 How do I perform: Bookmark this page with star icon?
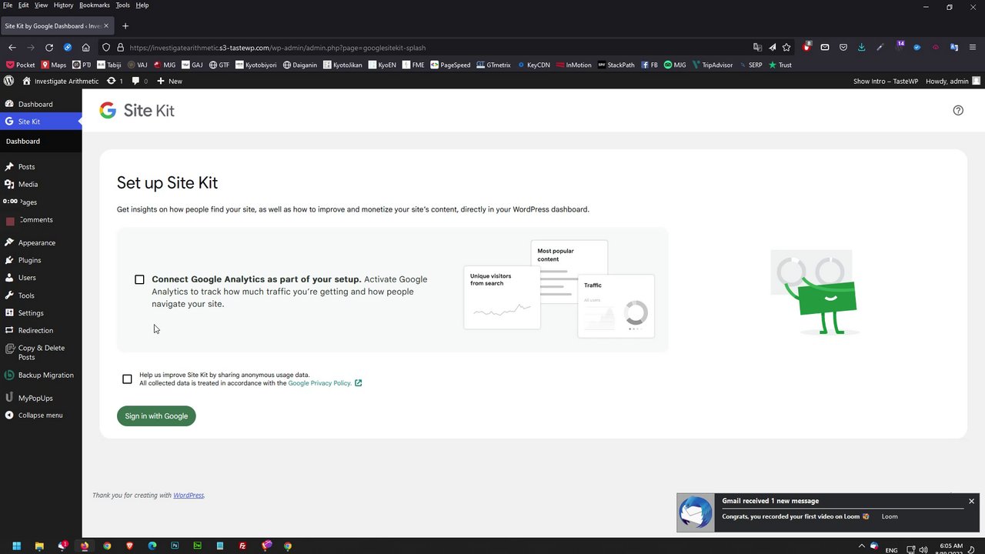(x=786, y=48)
